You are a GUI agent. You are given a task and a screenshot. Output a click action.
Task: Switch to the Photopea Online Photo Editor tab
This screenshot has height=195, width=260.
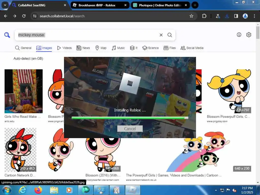point(160,5)
